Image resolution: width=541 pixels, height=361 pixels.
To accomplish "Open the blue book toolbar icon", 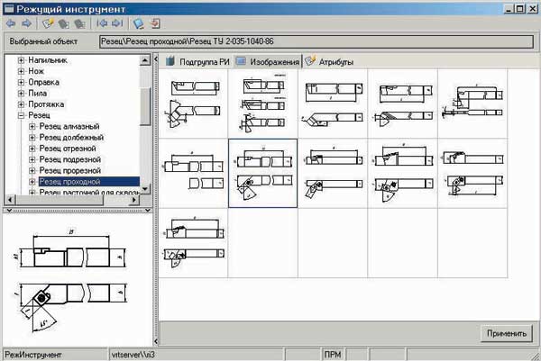I will click(138, 24).
